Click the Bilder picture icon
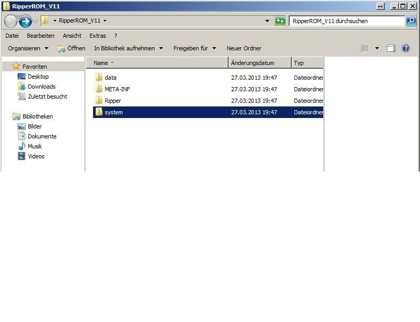 pyautogui.click(x=22, y=126)
